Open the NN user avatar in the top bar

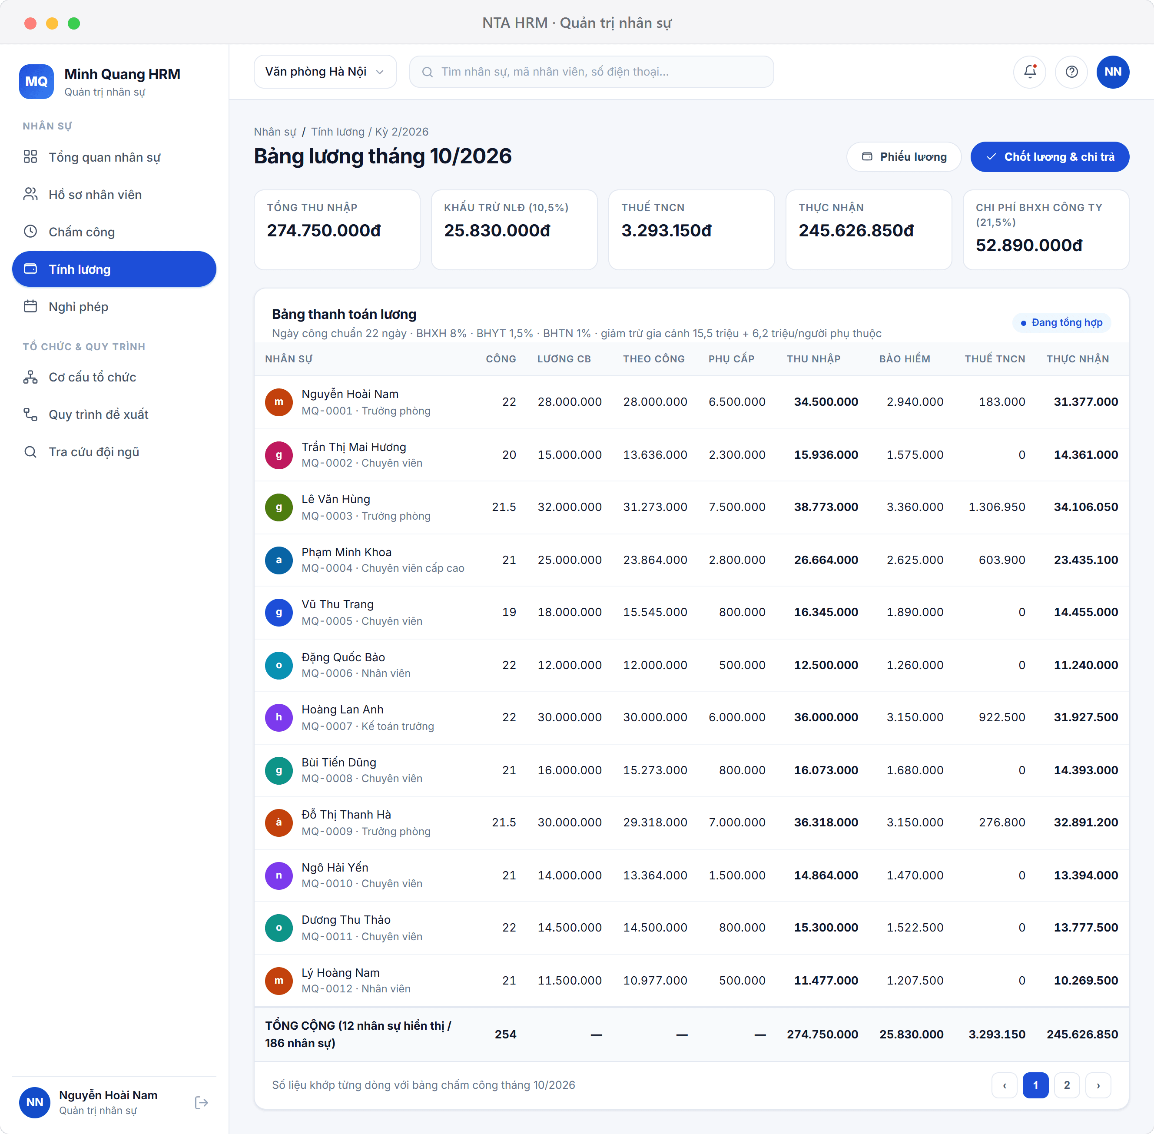[x=1112, y=72]
